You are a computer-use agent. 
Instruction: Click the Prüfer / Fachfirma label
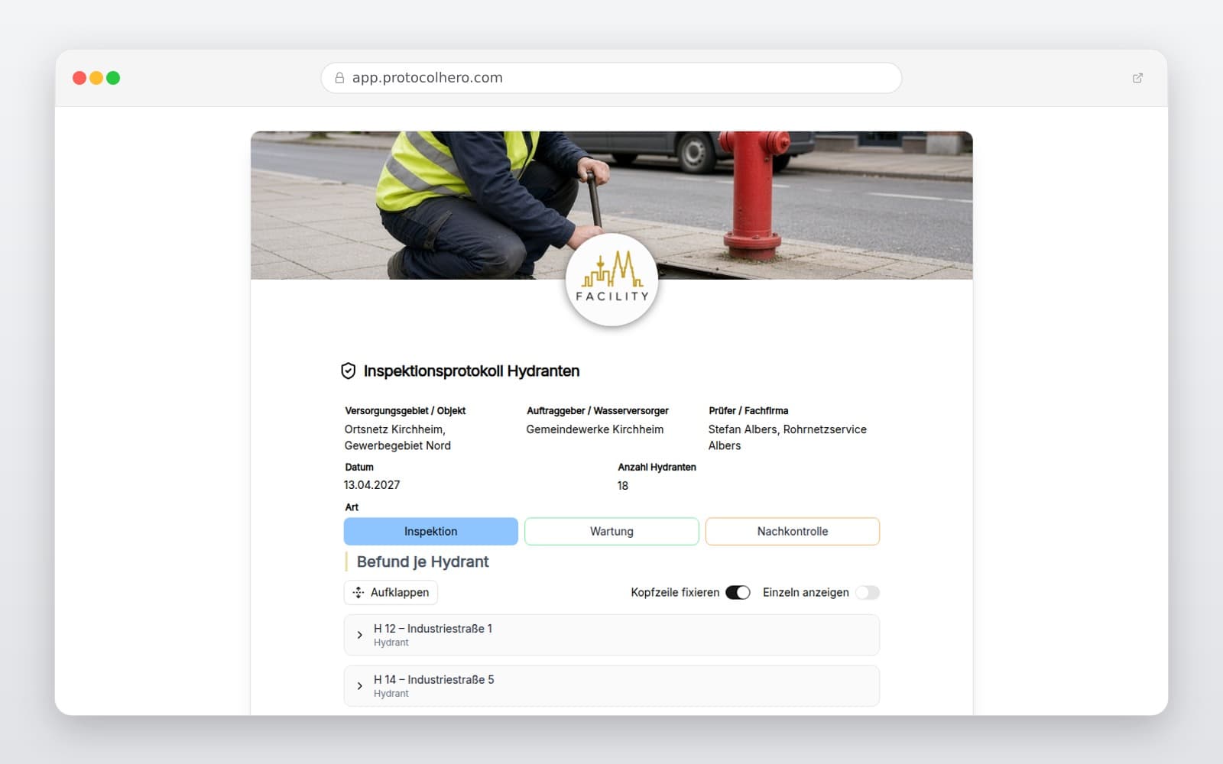click(x=748, y=411)
